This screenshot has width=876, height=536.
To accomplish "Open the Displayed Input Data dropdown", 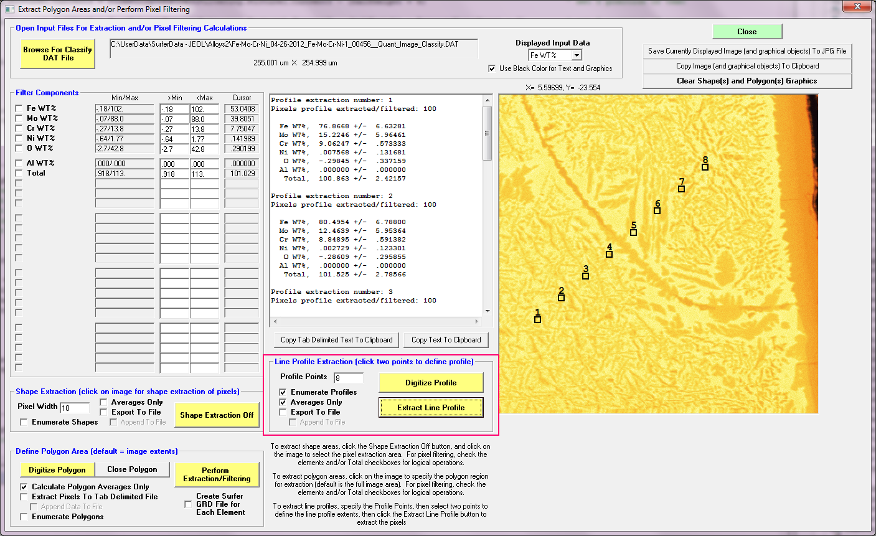I will 577,55.
